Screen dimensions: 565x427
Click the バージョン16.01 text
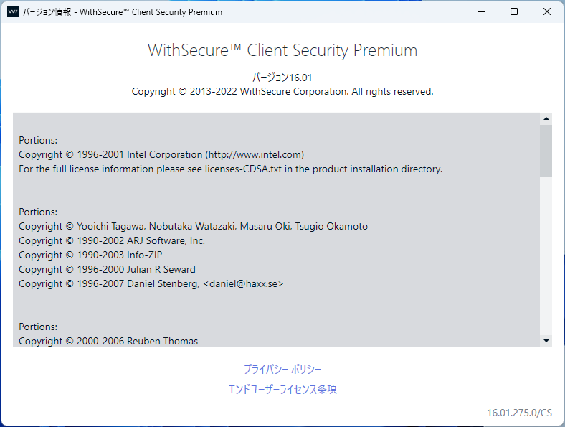click(x=282, y=78)
